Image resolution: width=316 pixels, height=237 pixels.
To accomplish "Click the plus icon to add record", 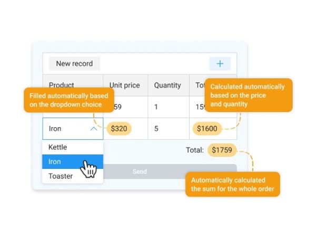I will point(220,64).
